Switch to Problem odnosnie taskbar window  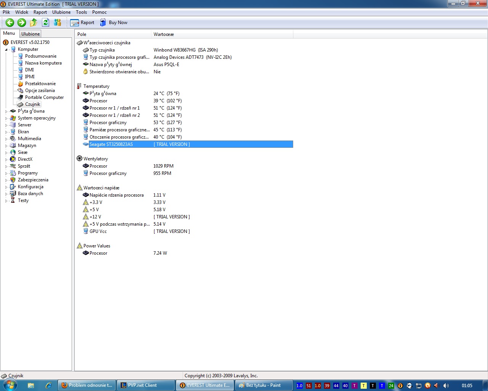point(87,385)
